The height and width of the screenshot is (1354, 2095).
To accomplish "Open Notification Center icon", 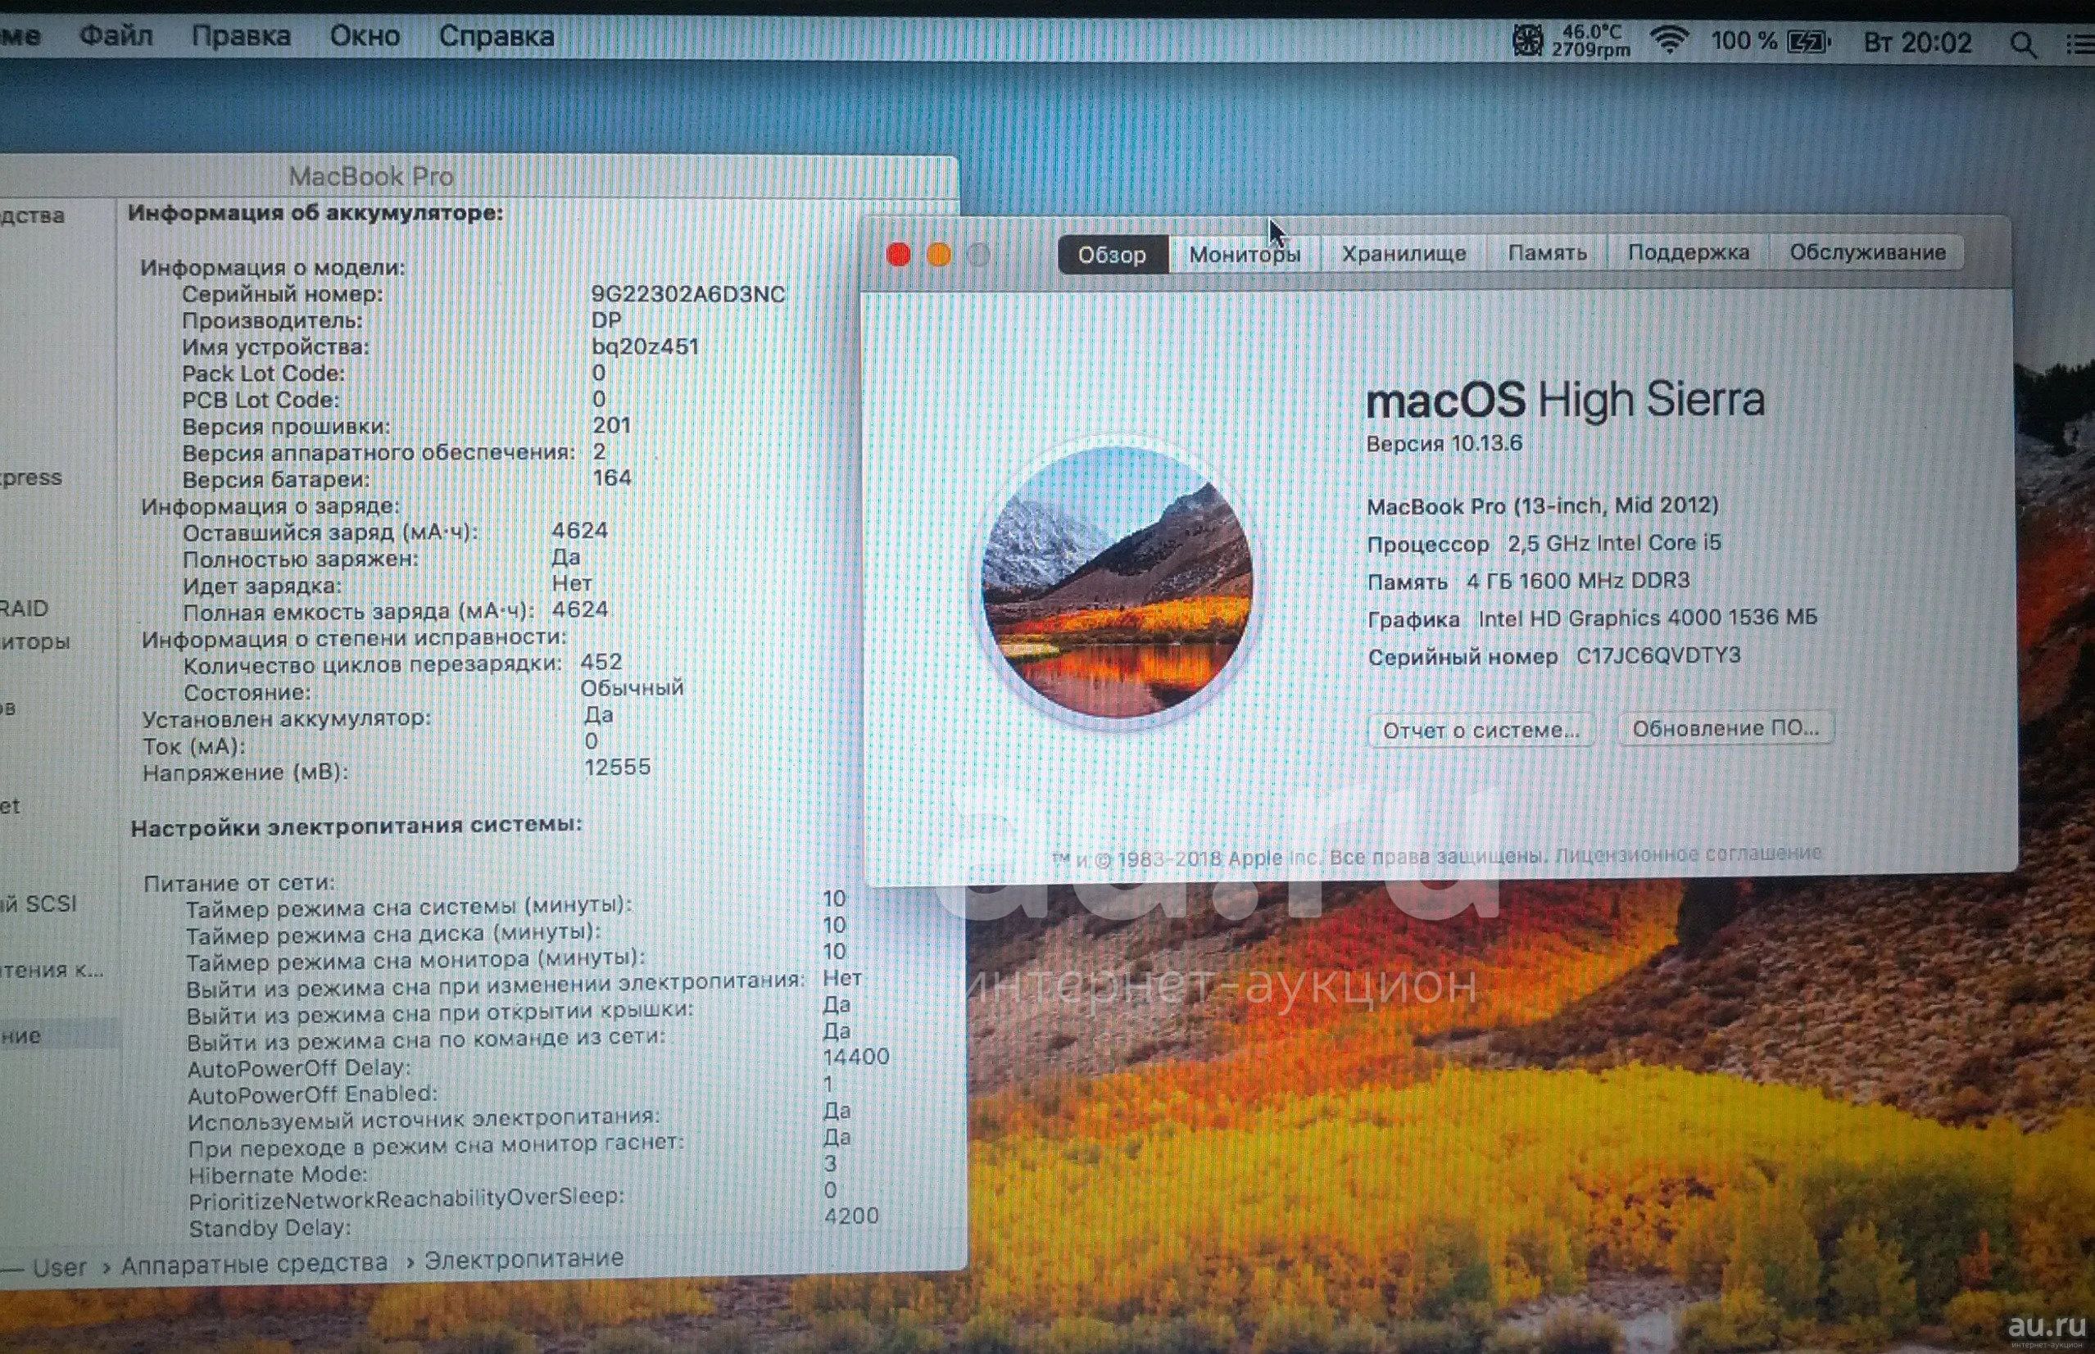I will coord(2081,44).
